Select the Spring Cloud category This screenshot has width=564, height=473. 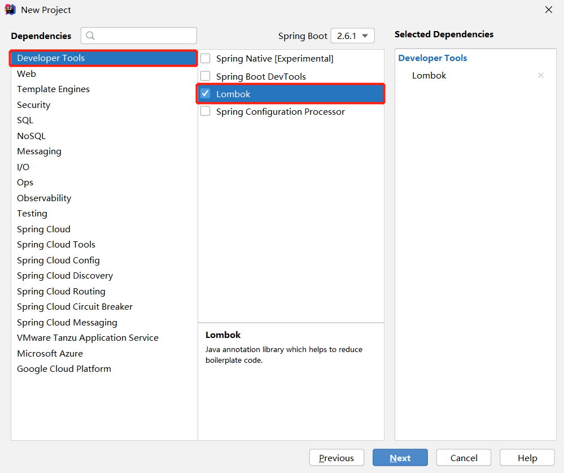click(104, 229)
